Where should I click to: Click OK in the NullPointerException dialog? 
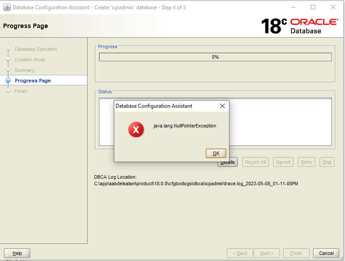click(x=216, y=153)
